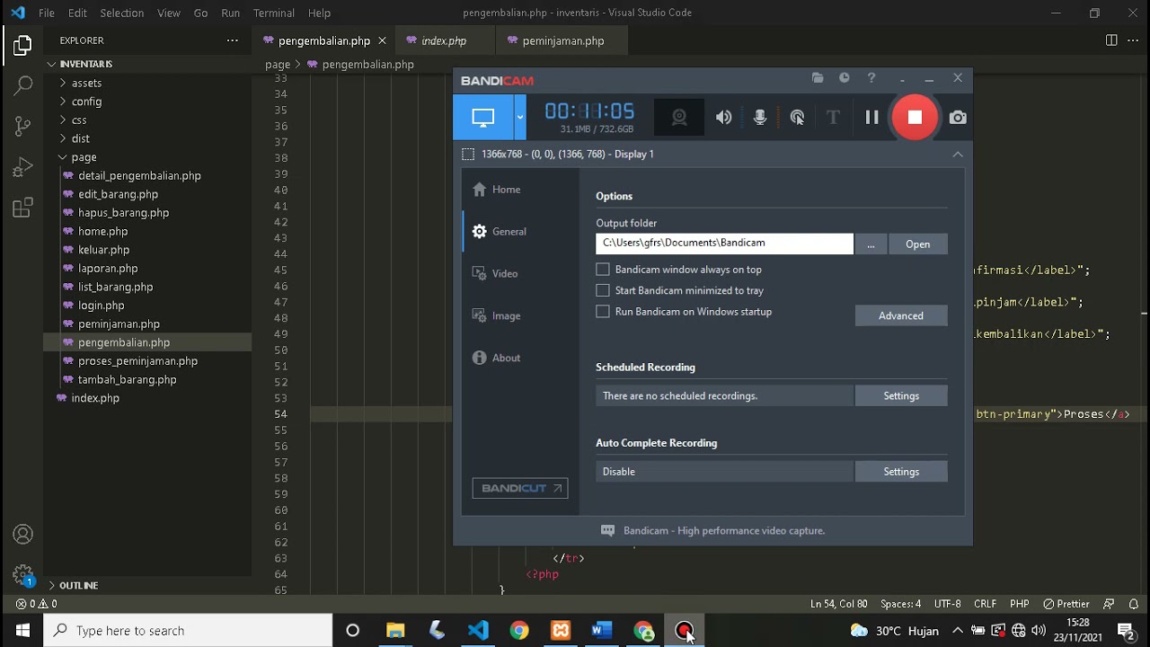Viewport: 1150px width, 647px height.
Task: Click Bandicam text overlay T icon
Action: 833,118
